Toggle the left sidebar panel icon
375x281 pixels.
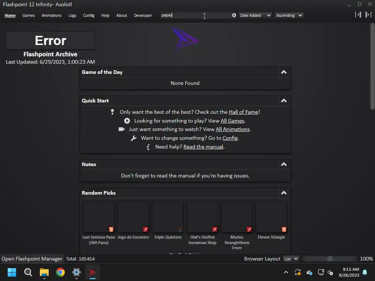358,15
